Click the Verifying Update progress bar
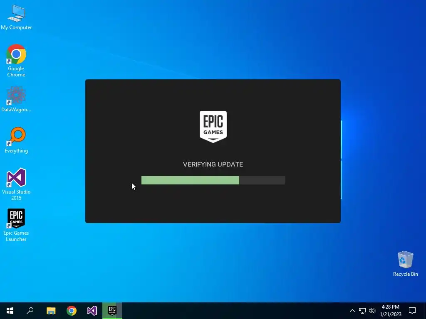 pyautogui.click(x=213, y=180)
